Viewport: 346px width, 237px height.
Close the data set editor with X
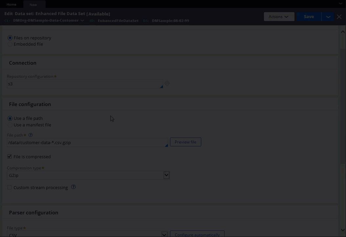tap(339, 17)
